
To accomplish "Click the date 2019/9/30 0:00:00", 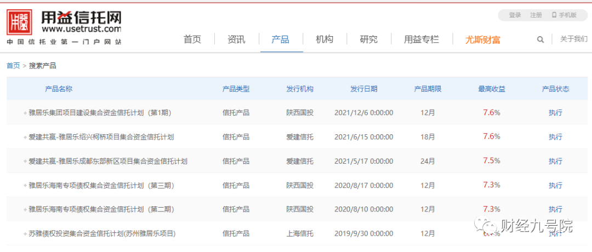I will pos(363,234).
